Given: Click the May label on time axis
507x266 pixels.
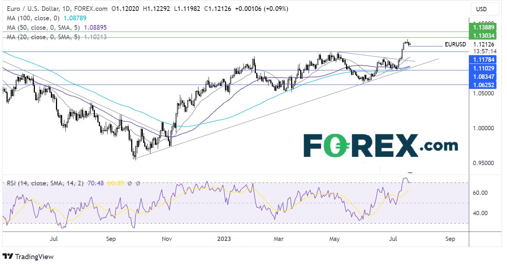Looking at the screenshot, I should coord(334,239).
